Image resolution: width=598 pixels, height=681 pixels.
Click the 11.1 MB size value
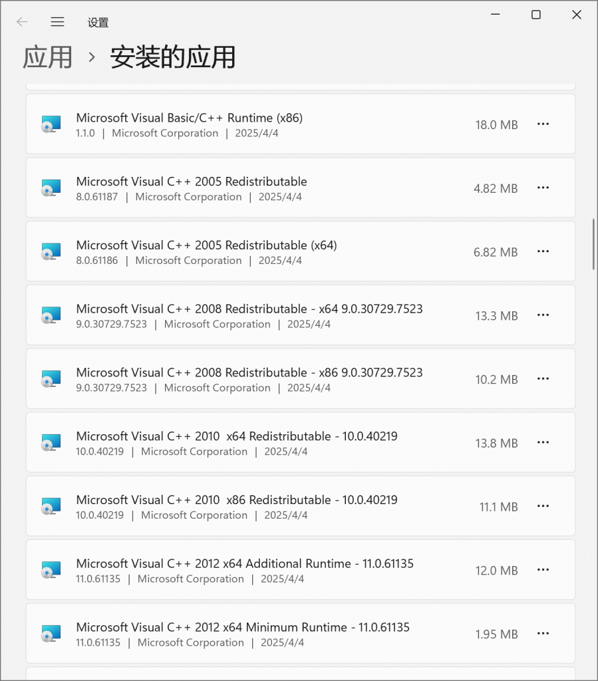tap(498, 507)
